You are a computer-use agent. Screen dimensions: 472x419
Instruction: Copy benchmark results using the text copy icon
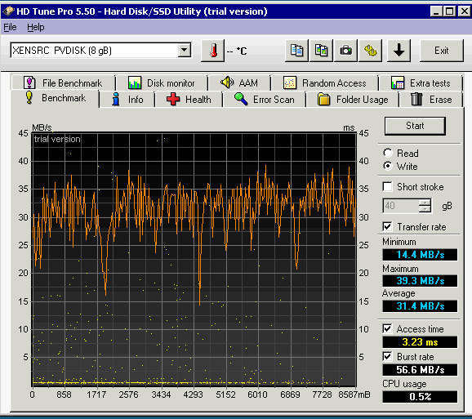pos(296,51)
